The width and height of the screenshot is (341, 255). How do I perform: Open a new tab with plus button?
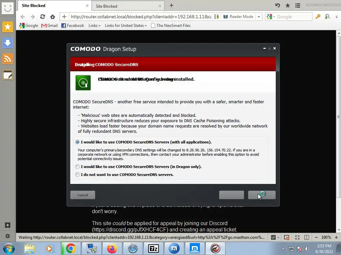pos(171,5)
